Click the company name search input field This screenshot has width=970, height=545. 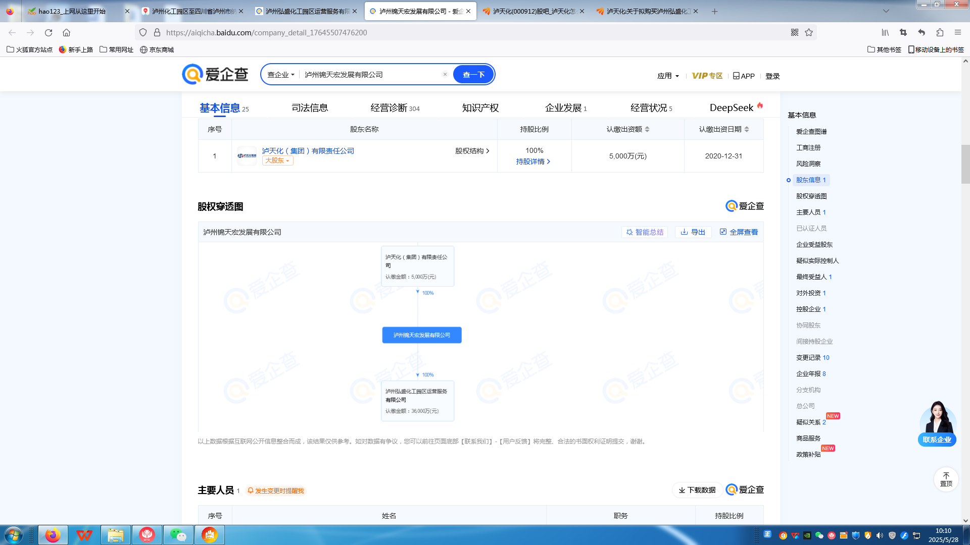pos(371,75)
